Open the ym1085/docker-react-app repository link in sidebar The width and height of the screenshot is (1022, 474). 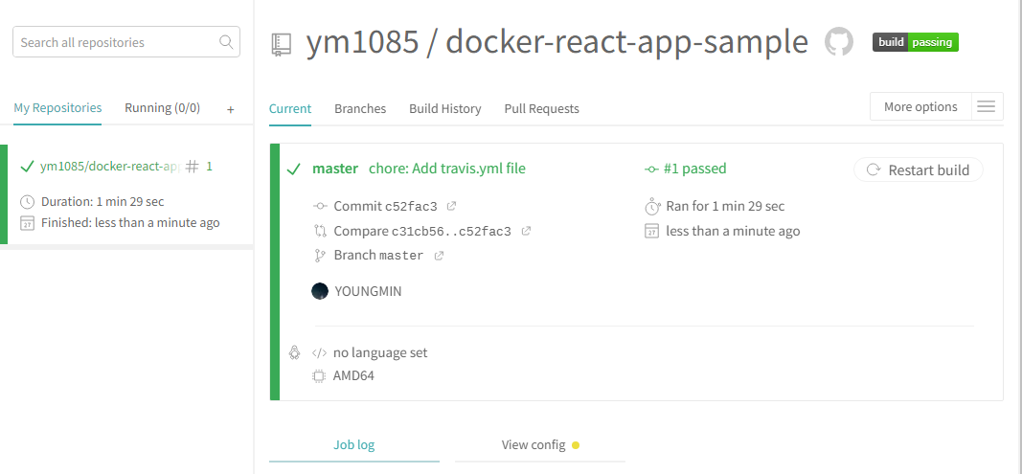tap(109, 167)
